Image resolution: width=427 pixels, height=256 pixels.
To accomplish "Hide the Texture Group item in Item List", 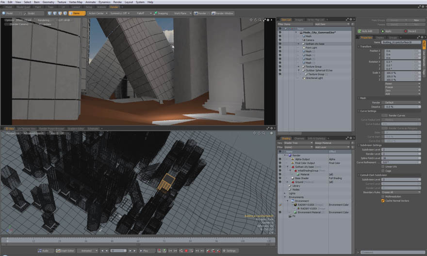I will pos(279,66).
